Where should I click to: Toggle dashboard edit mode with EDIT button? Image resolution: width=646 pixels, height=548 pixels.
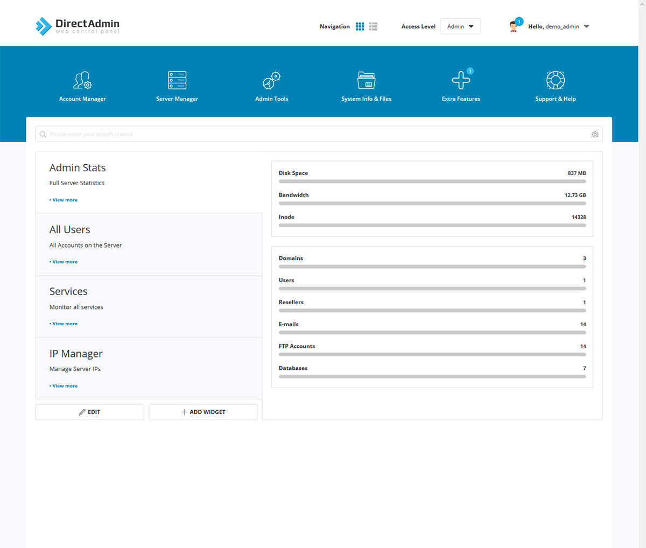pyautogui.click(x=89, y=411)
